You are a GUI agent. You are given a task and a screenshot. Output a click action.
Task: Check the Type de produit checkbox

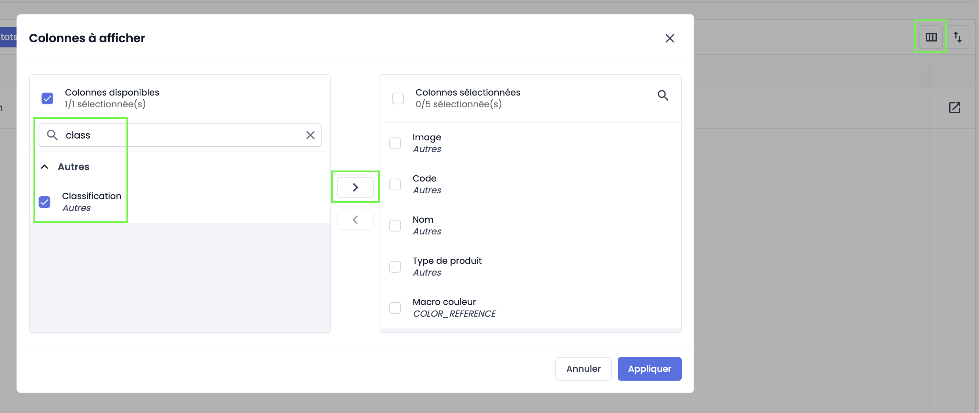[x=395, y=266]
